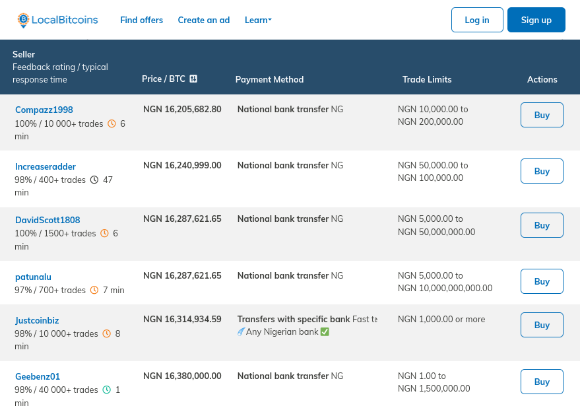
Task: Open the Find offers page
Action: click(x=141, y=20)
